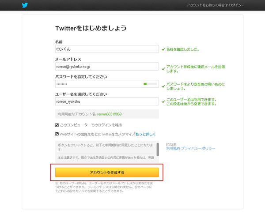265x217 pixels.
Task: Click the 名前を確認しました text
Action: coord(182,49)
